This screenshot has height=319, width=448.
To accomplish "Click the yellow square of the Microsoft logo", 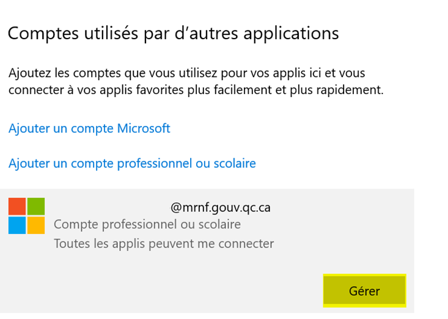I will [x=36, y=226].
